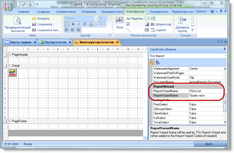Select the ADO data source icon
Viewport: 234px width, 153px height.
[x=12, y=72]
